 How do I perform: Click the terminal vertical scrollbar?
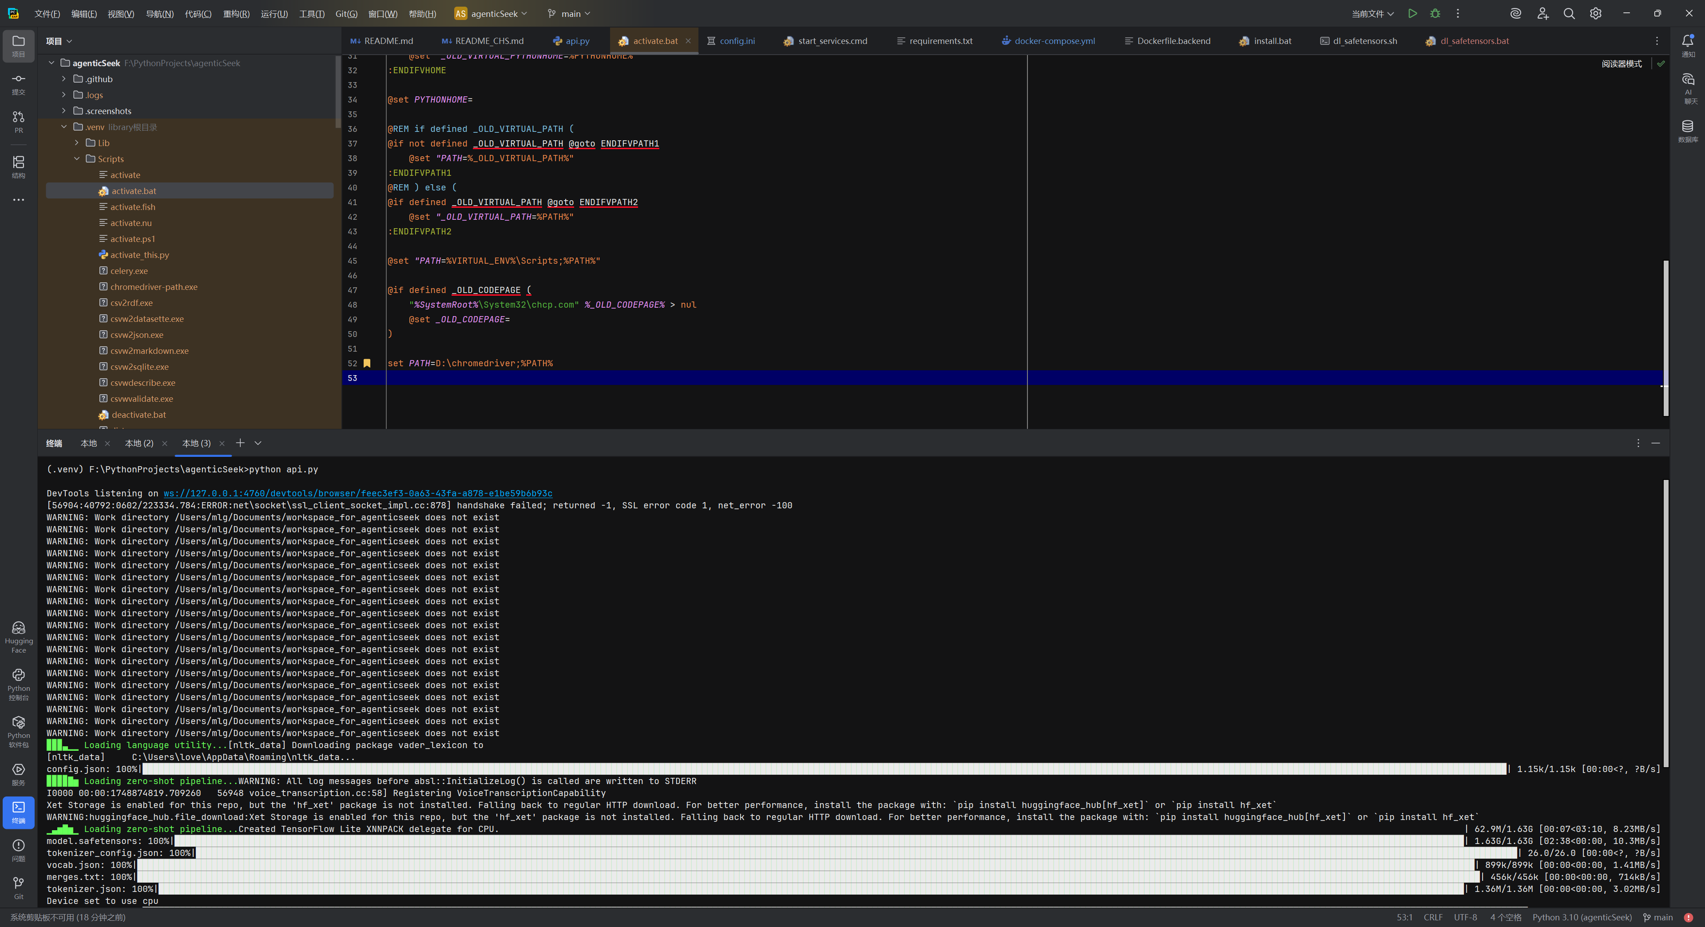(x=1665, y=622)
